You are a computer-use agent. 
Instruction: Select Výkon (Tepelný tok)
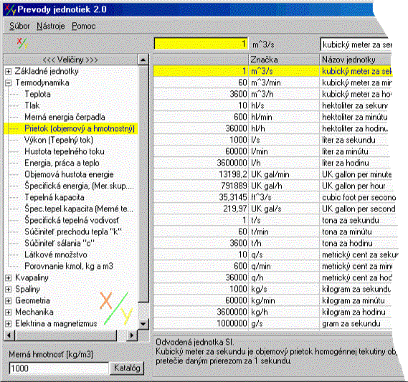point(59,140)
